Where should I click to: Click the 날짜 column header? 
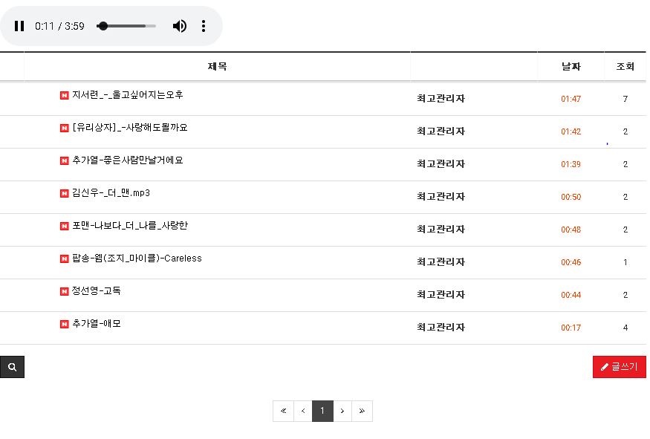tap(571, 67)
